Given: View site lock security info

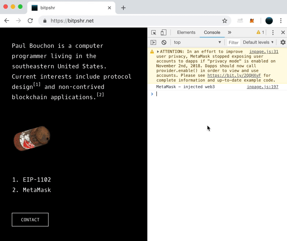Looking at the screenshot, I should point(45,21).
